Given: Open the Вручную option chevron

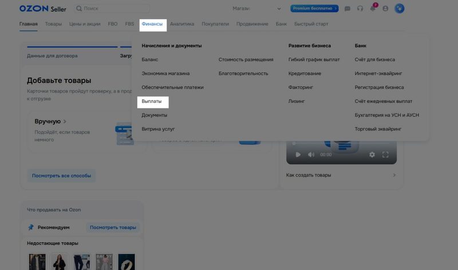Looking at the screenshot, I should [x=65, y=122].
